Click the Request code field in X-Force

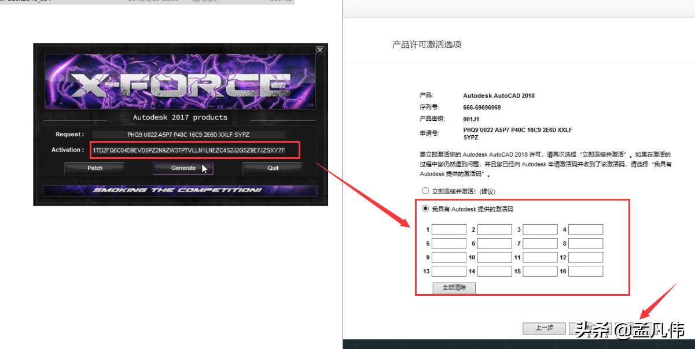pos(195,134)
